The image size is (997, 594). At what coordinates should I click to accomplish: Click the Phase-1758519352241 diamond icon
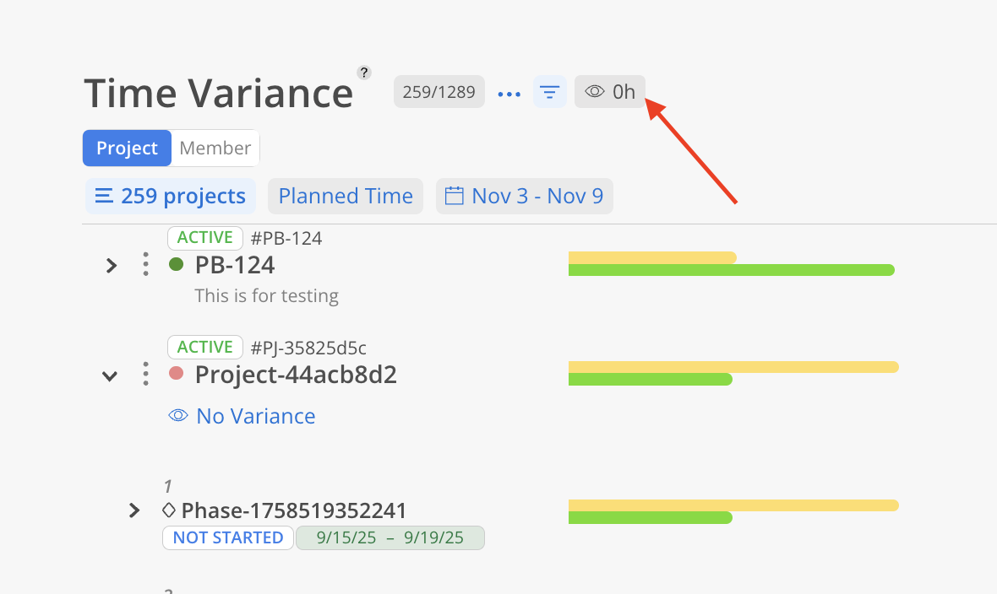click(x=169, y=510)
